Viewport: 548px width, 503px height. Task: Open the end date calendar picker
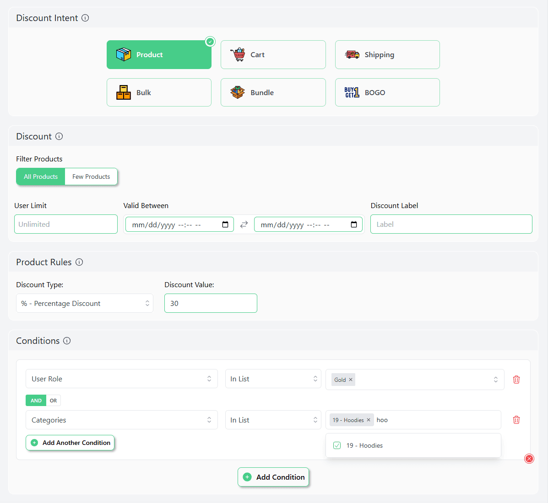(x=354, y=225)
